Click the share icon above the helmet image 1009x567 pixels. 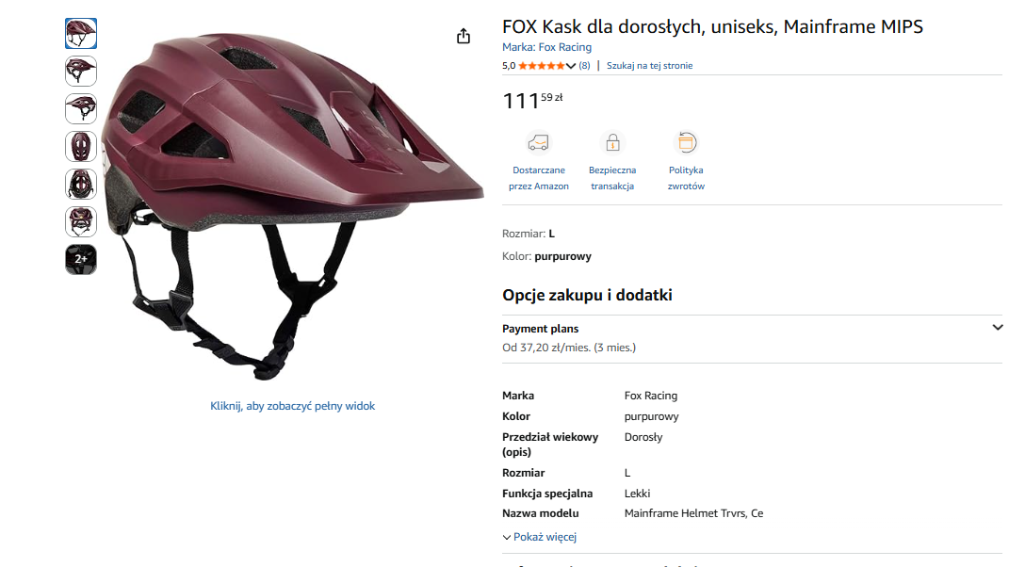click(x=463, y=36)
